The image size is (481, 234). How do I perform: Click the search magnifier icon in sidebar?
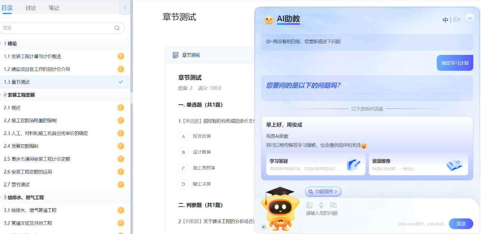coord(117,28)
